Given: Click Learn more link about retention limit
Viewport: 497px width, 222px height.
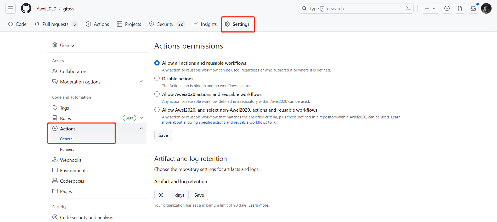Looking at the screenshot, I should (x=258, y=205).
